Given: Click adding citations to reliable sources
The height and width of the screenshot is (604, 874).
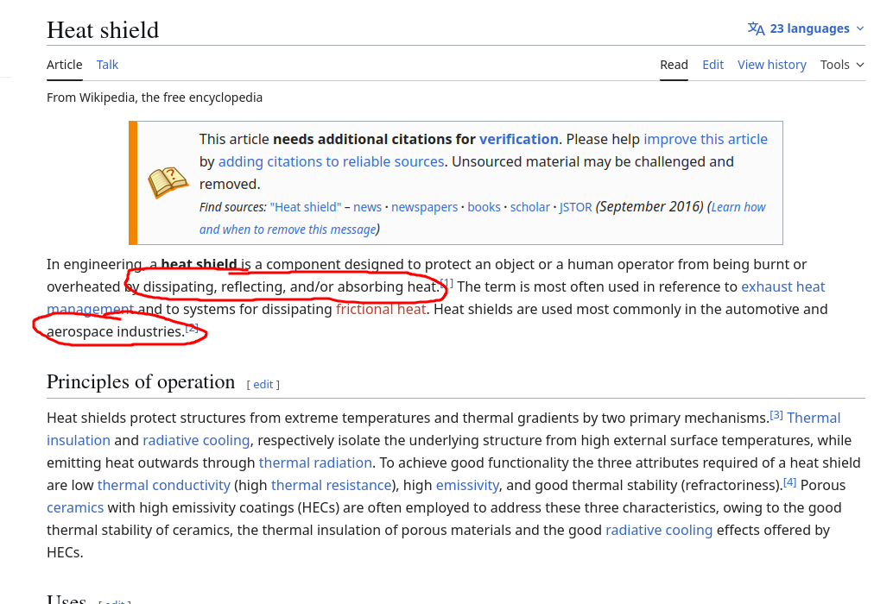Looking at the screenshot, I should [331, 161].
